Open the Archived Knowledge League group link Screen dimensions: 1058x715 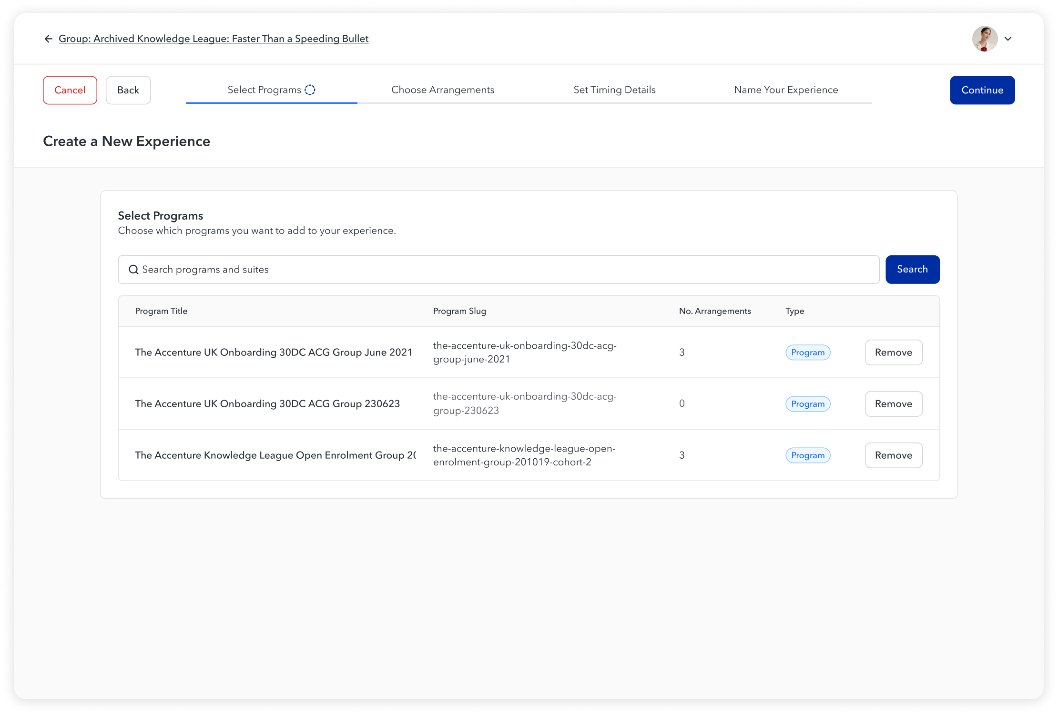[x=213, y=39]
